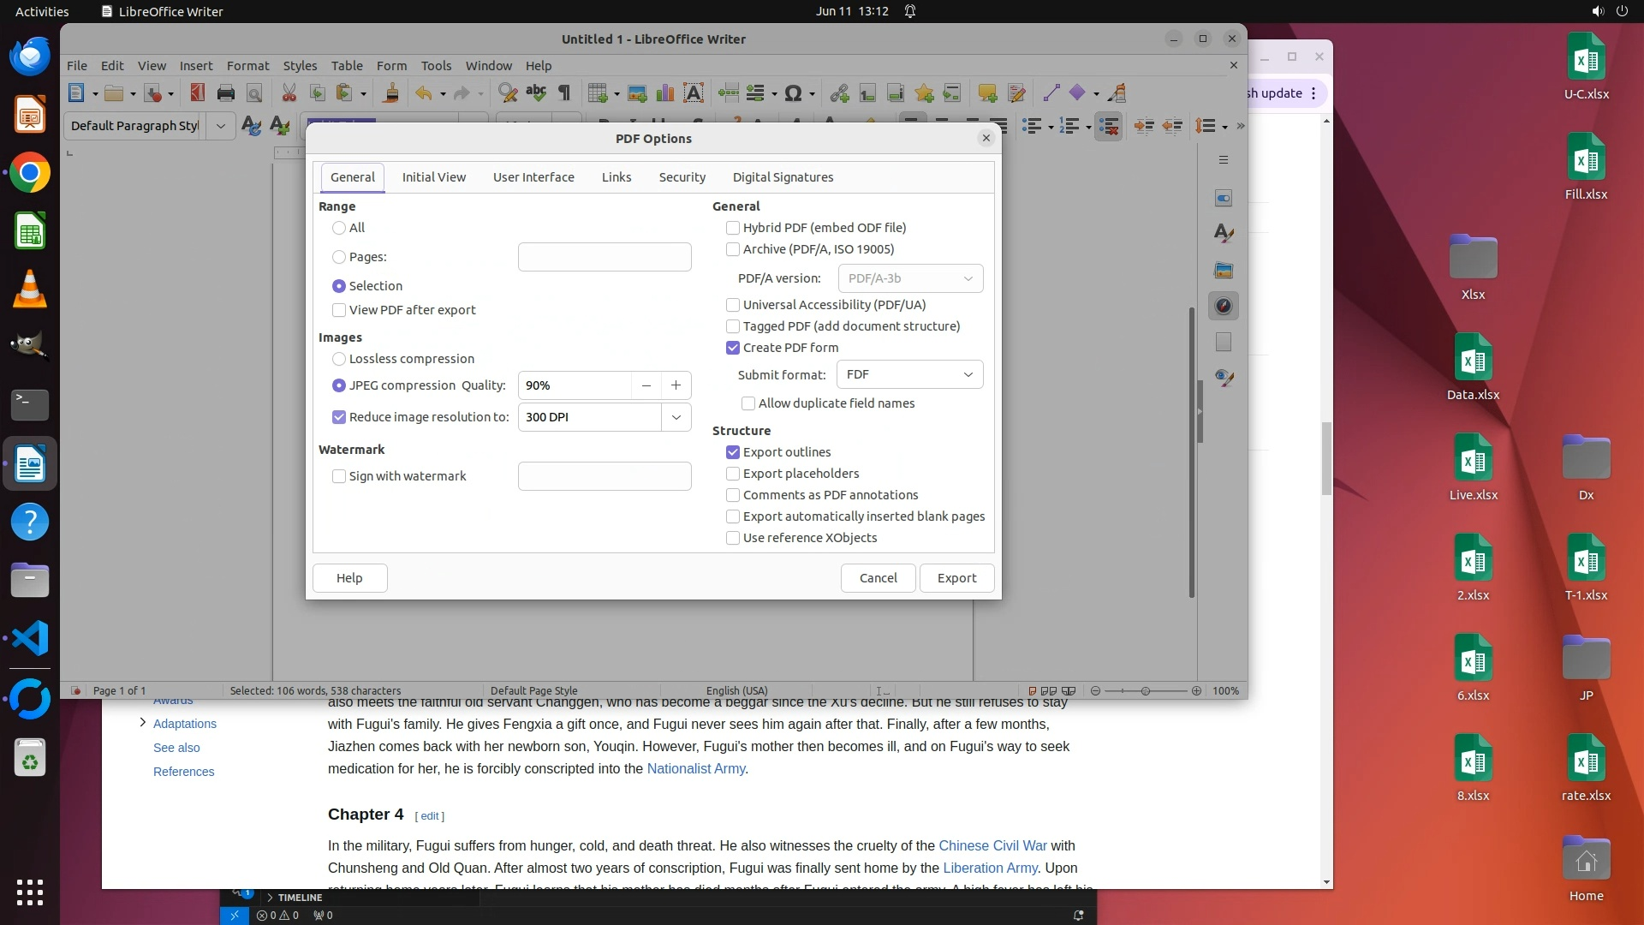Click the Cut scissors icon
1644x925 pixels.
[289, 93]
